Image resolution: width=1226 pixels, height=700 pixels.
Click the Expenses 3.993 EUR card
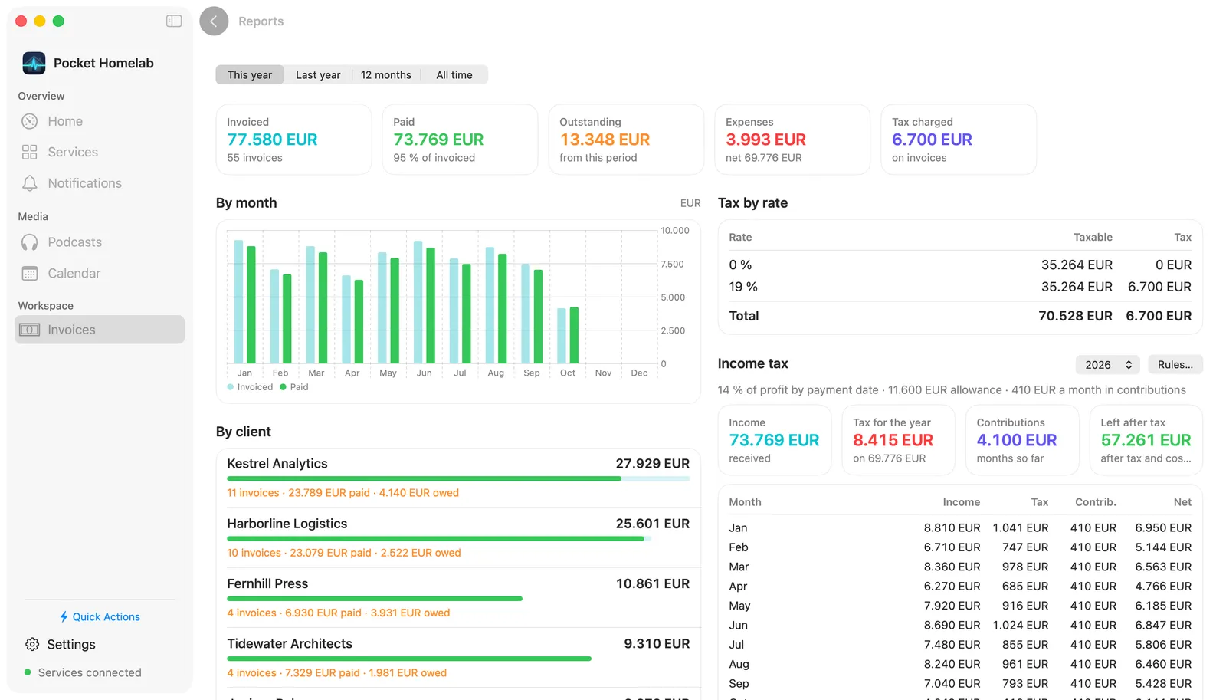[792, 140]
